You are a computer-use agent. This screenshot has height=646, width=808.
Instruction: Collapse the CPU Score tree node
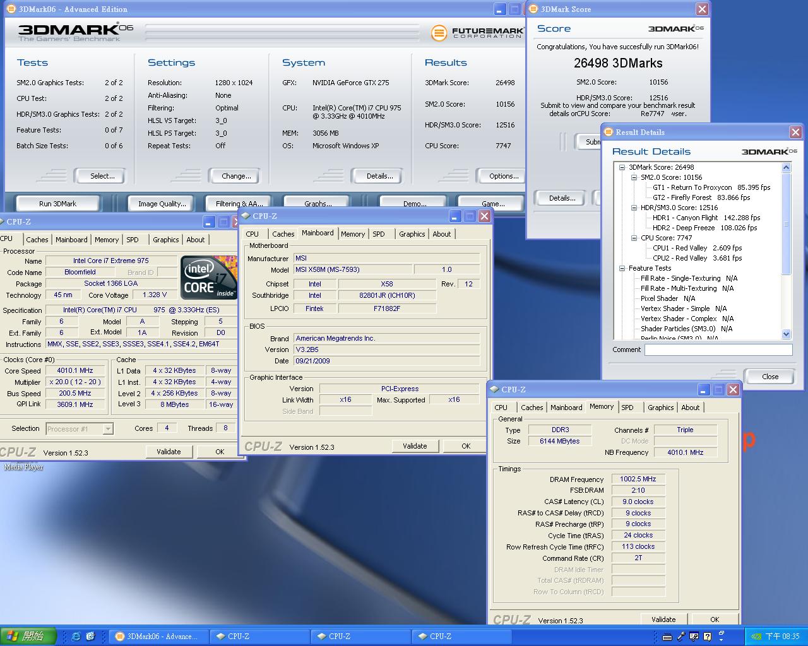(634, 238)
